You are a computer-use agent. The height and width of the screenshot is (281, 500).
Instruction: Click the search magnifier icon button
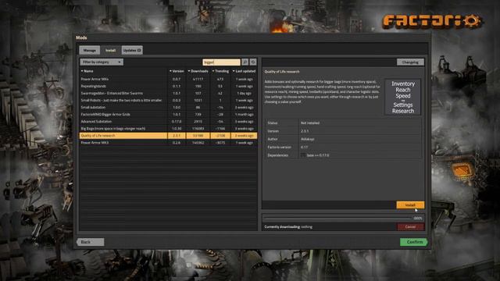tap(245, 62)
